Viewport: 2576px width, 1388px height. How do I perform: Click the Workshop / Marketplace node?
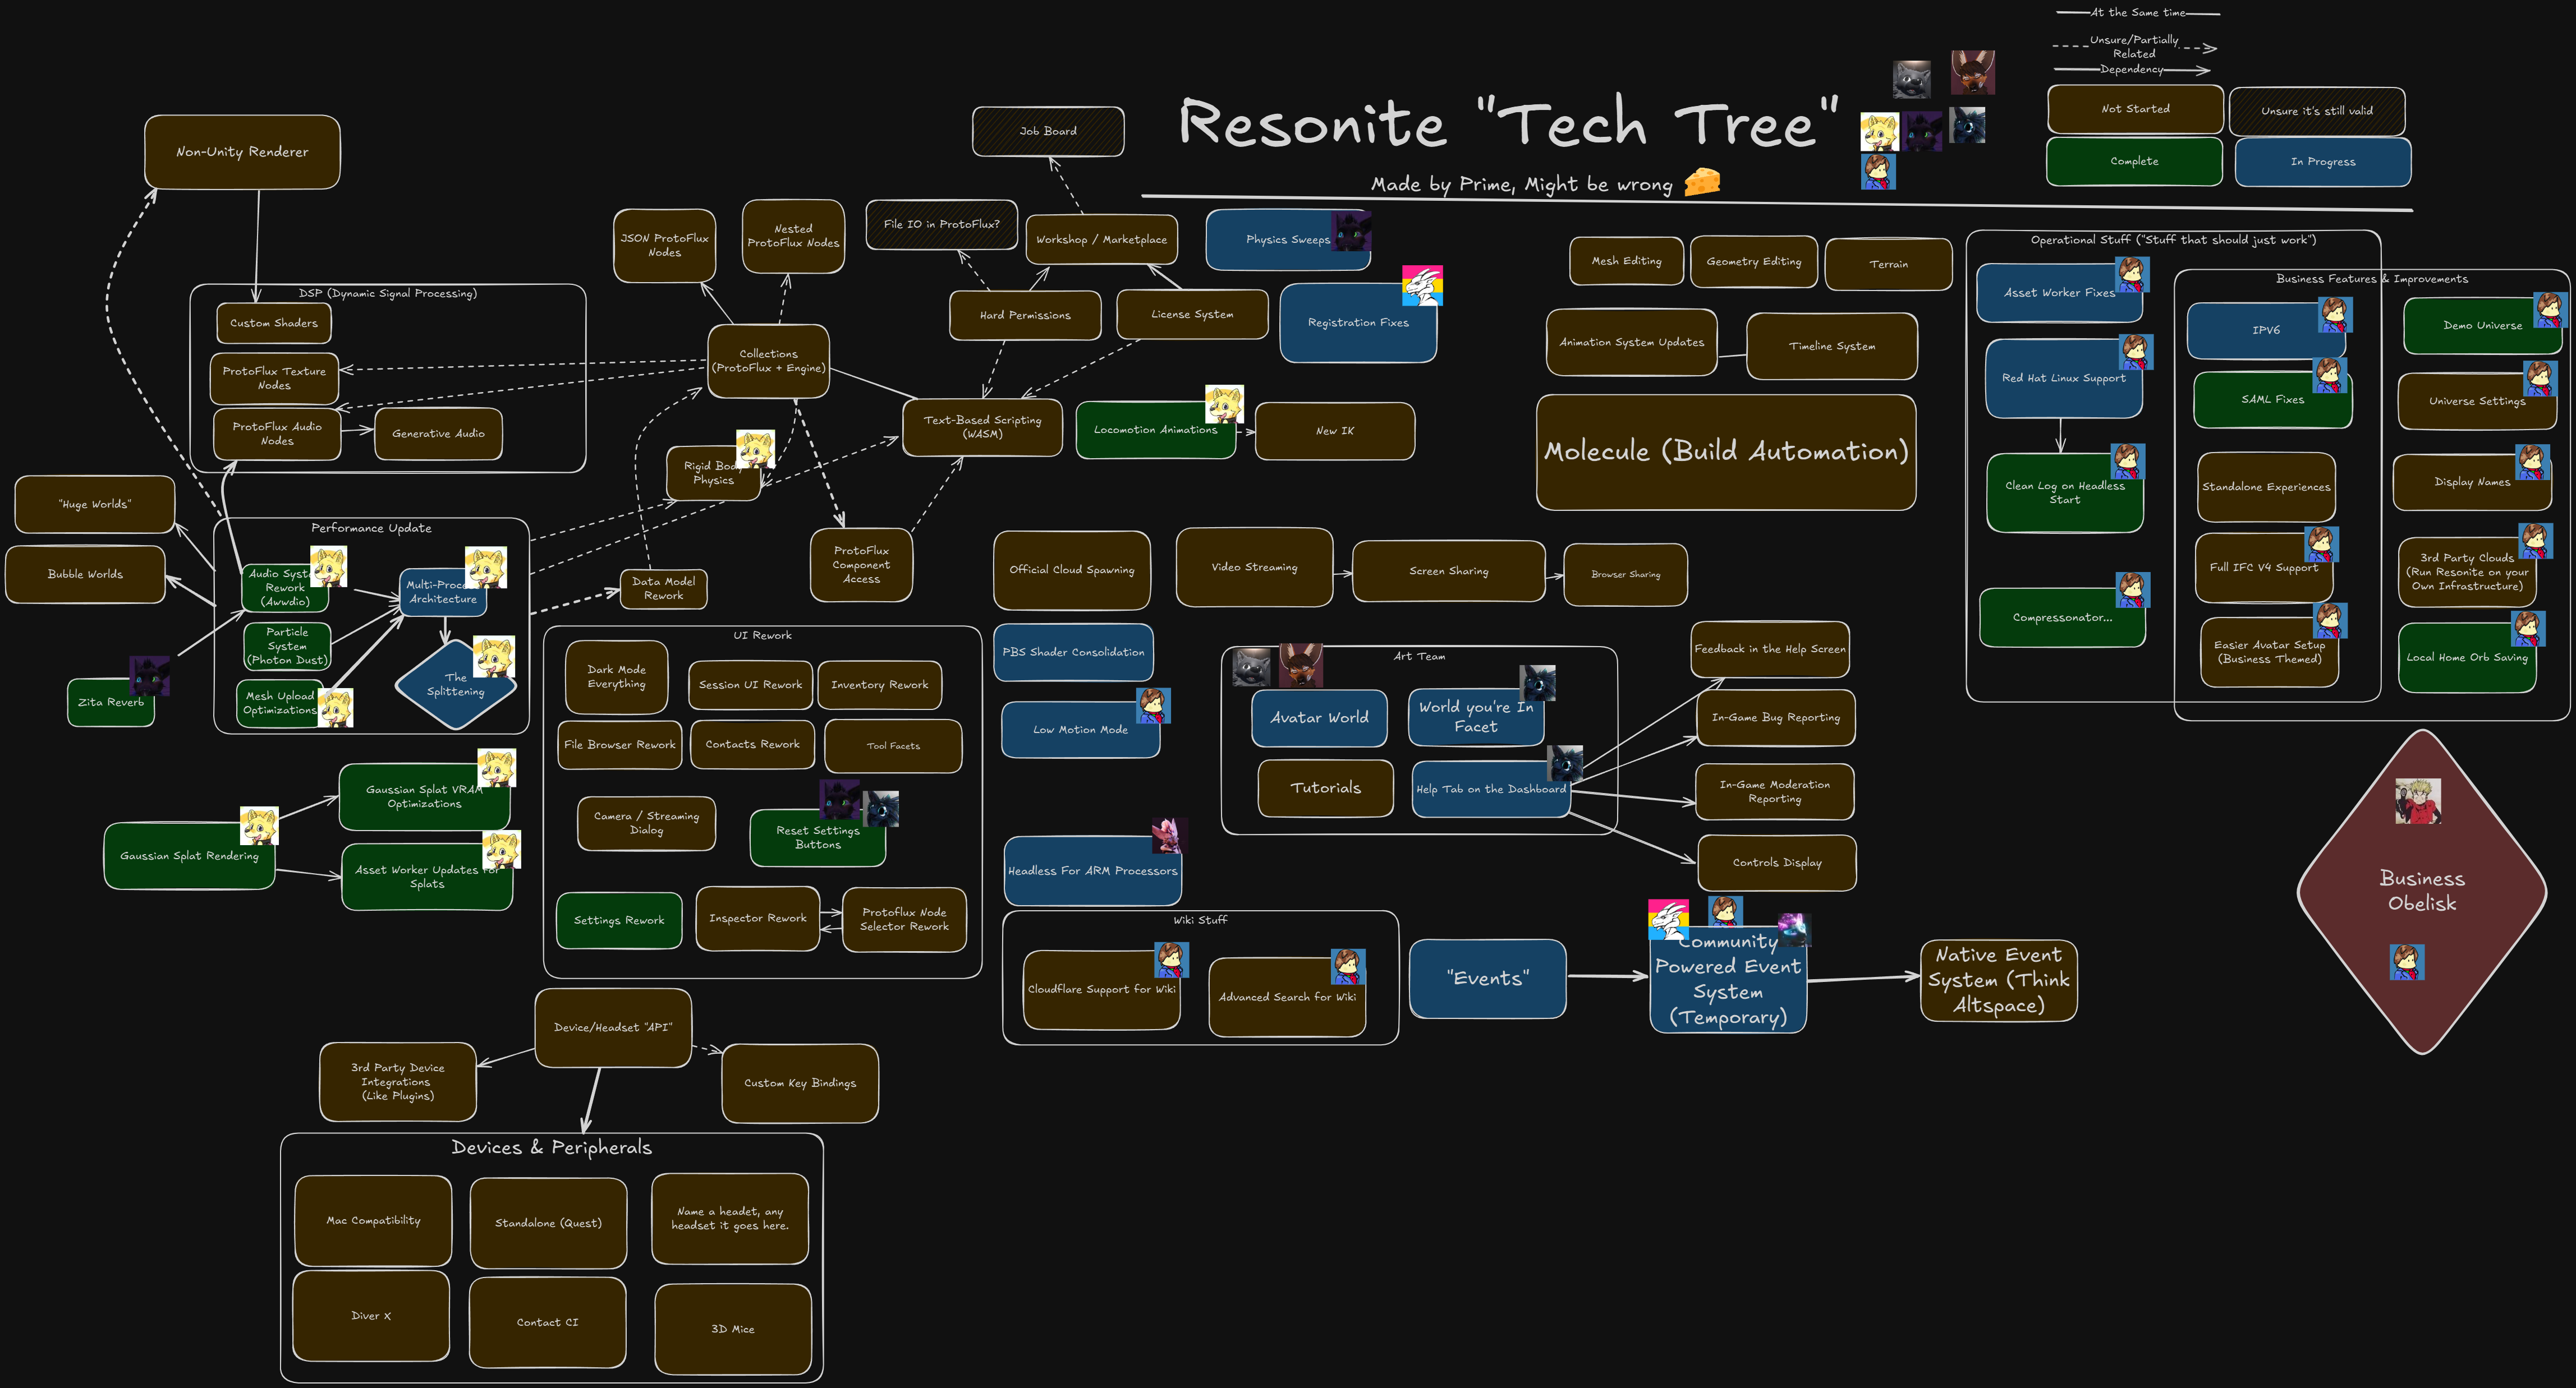point(1101,240)
